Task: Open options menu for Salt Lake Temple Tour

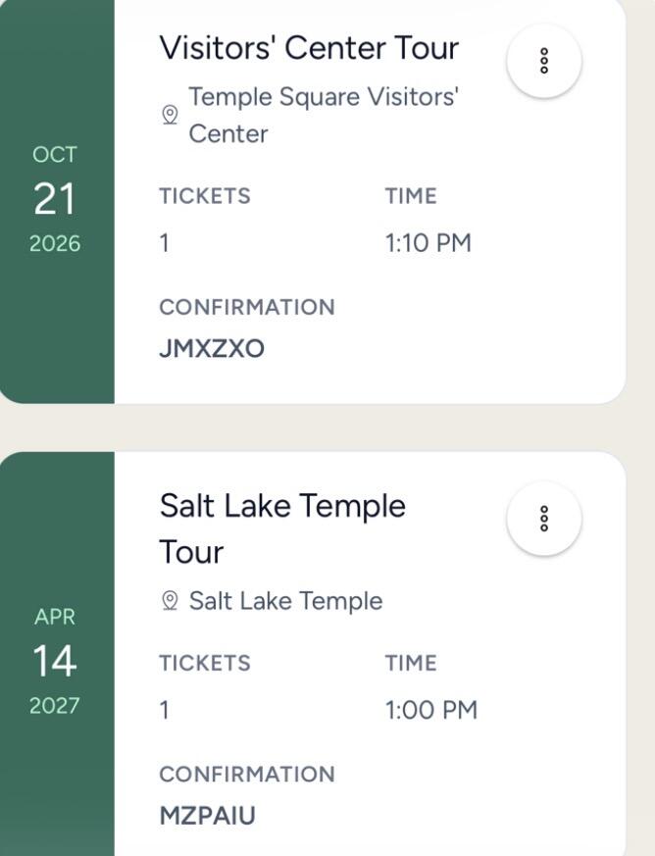Action: pos(544,519)
